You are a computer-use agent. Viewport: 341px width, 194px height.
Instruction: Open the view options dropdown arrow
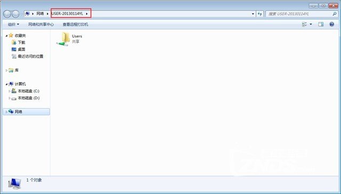[x=311, y=25]
